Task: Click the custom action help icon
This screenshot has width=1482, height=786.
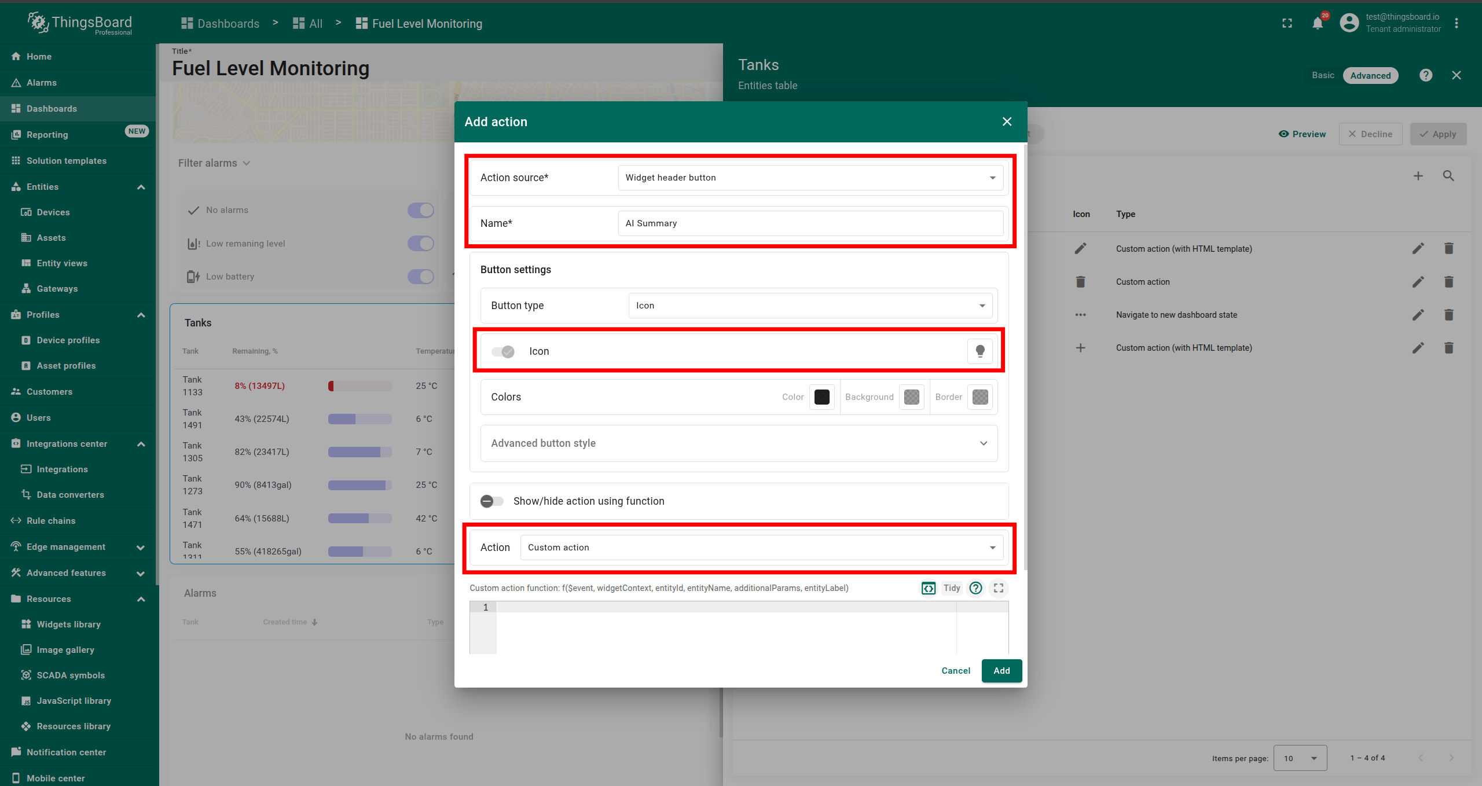Action: 975,588
